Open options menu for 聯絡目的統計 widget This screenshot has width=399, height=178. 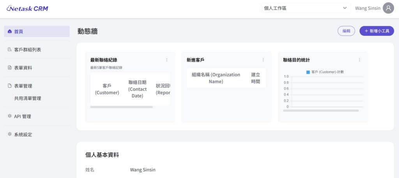[359, 60]
